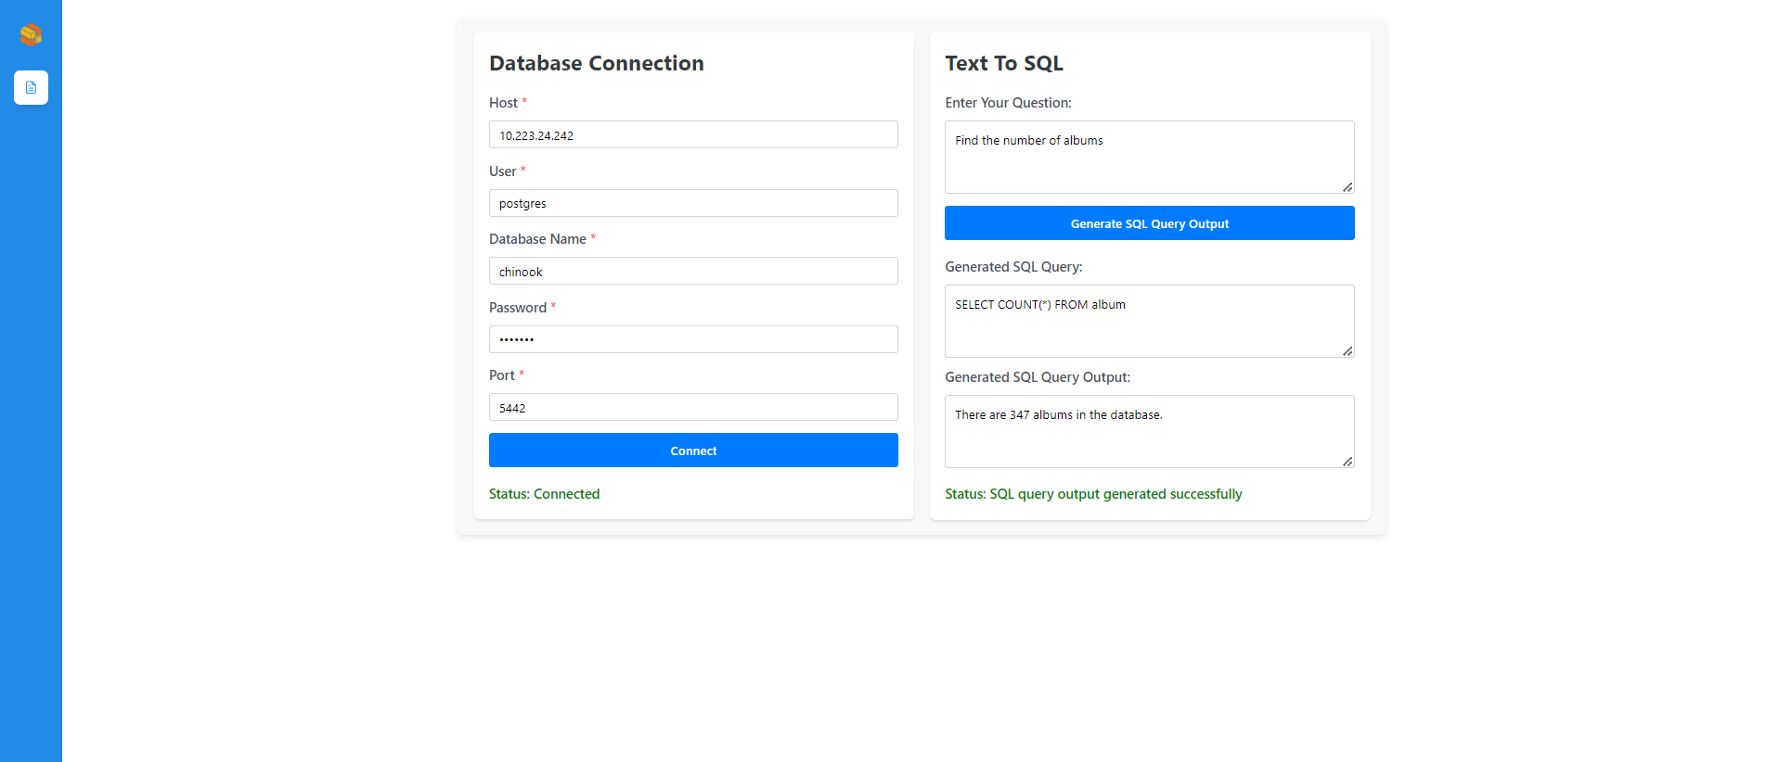The image size is (1780, 762).
Task: Click the Generated SQL Query text box
Action: (1148, 321)
